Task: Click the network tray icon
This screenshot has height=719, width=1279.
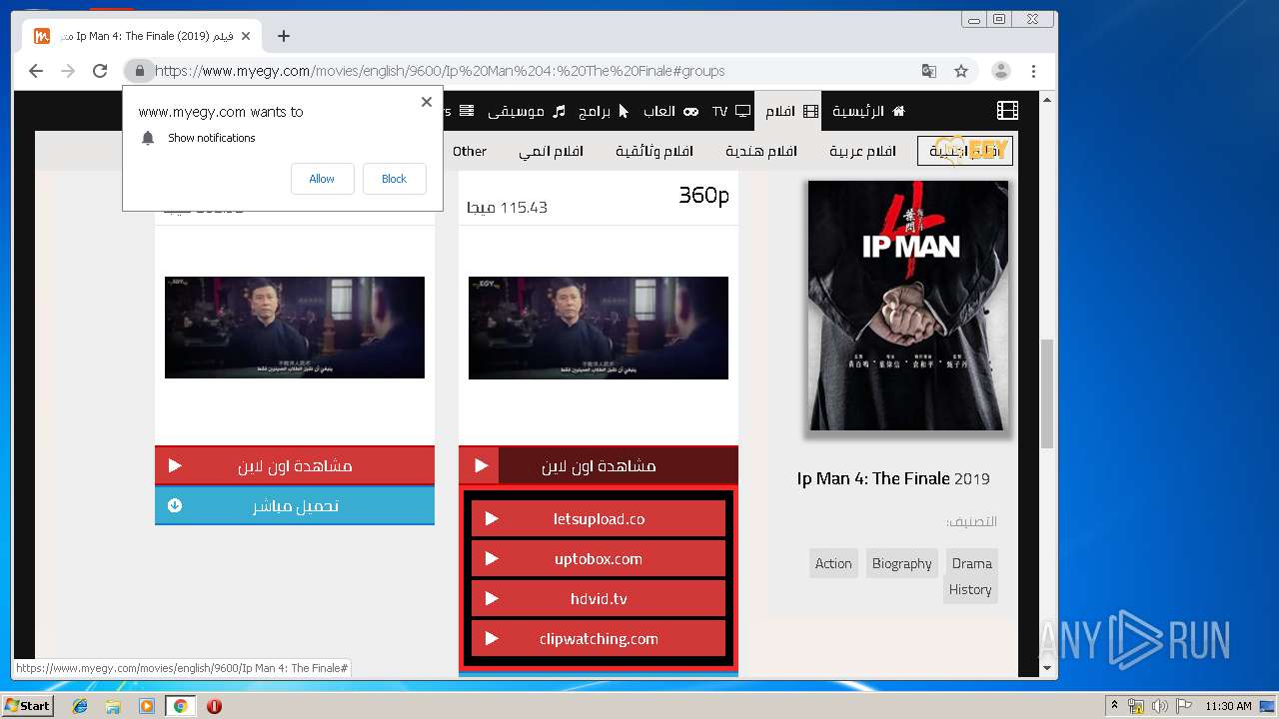Action: click(1137, 706)
